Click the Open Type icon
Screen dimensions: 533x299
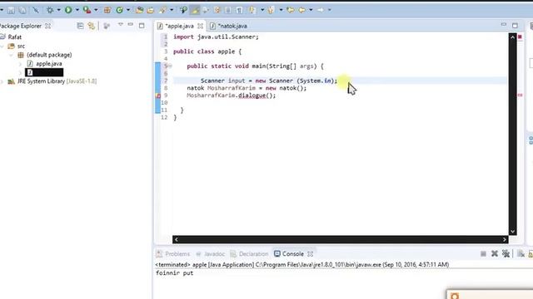pyautogui.click(x=139, y=10)
